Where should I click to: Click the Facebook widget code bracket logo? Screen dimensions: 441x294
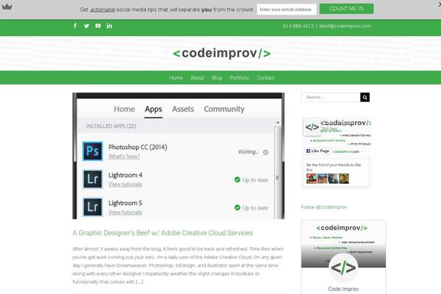[x=312, y=127]
